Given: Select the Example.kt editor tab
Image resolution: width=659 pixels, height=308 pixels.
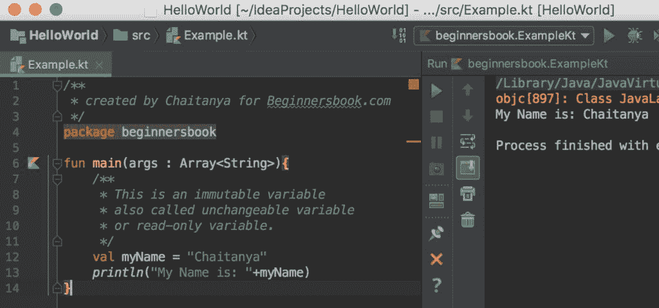Looking at the screenshot, I should coord(55,64).
